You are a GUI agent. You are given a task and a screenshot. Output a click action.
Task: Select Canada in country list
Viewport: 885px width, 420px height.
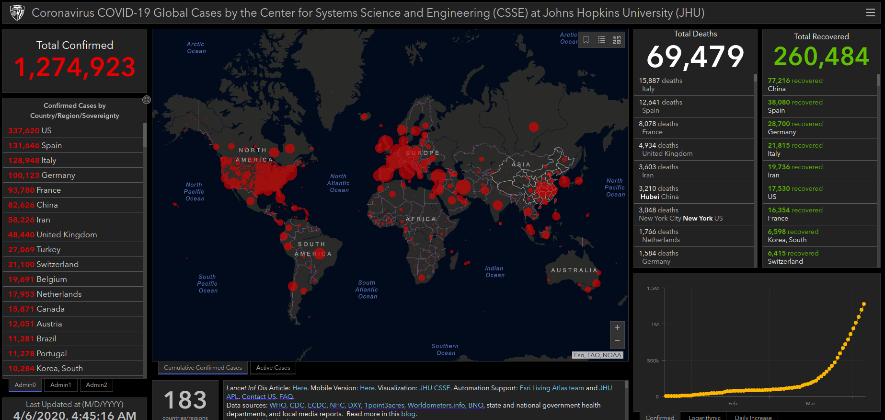click(x=73, y=309)
